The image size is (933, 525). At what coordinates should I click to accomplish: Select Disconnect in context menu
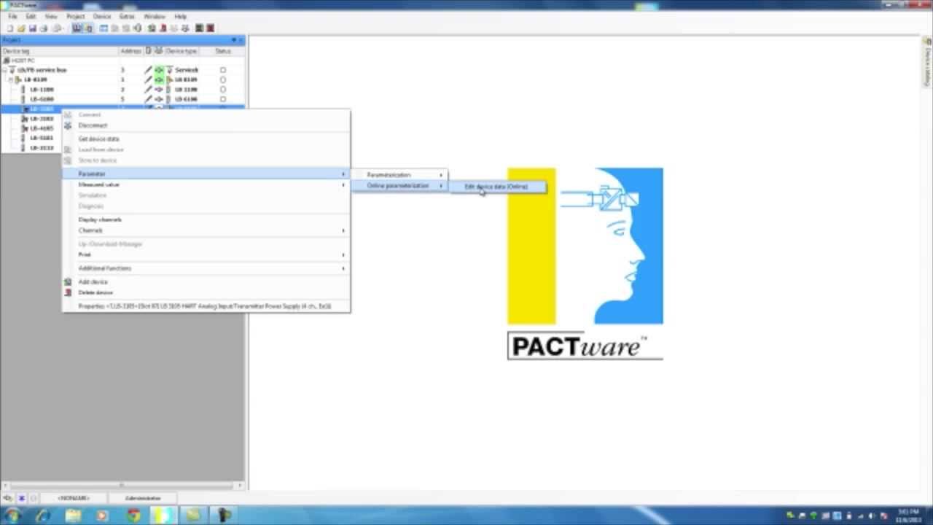tap(206, 125)
